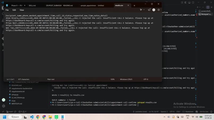214x120 pixels.
Task: Select the powershell terminal entry
Action: point(205,11)
